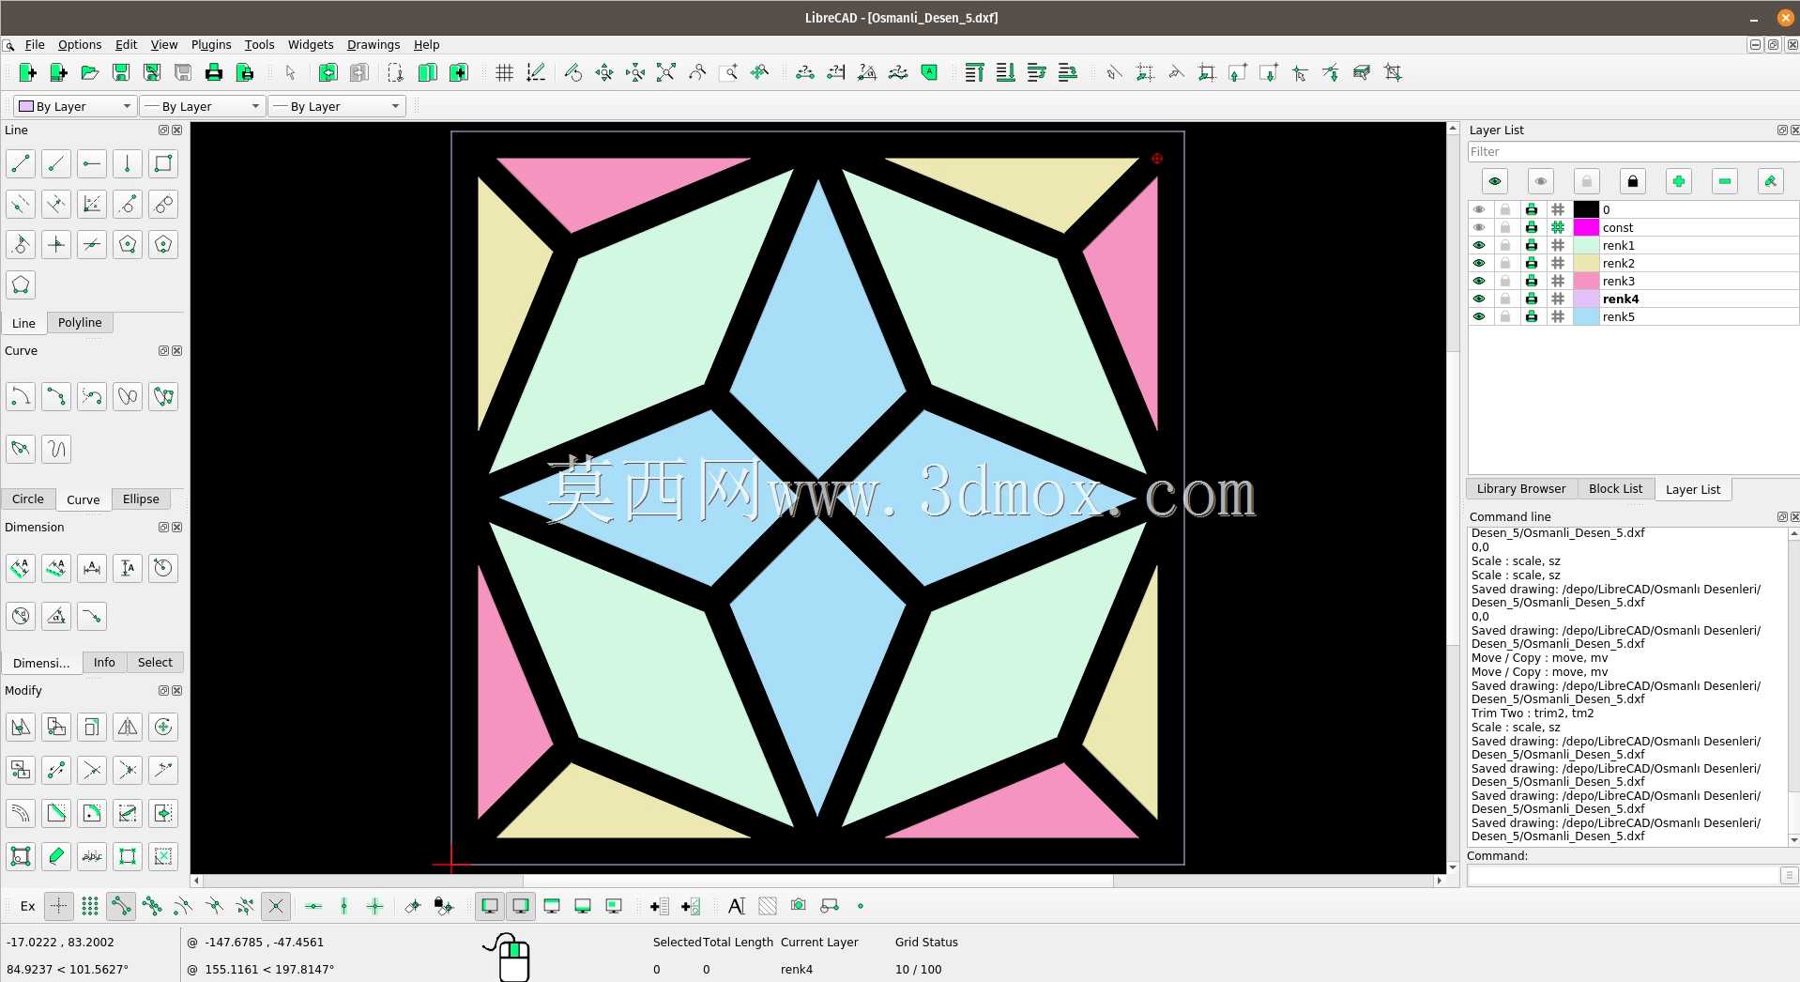Switch to the Block List tab
Viewport: 1800px width, 982px height.
click(1615, 488)
